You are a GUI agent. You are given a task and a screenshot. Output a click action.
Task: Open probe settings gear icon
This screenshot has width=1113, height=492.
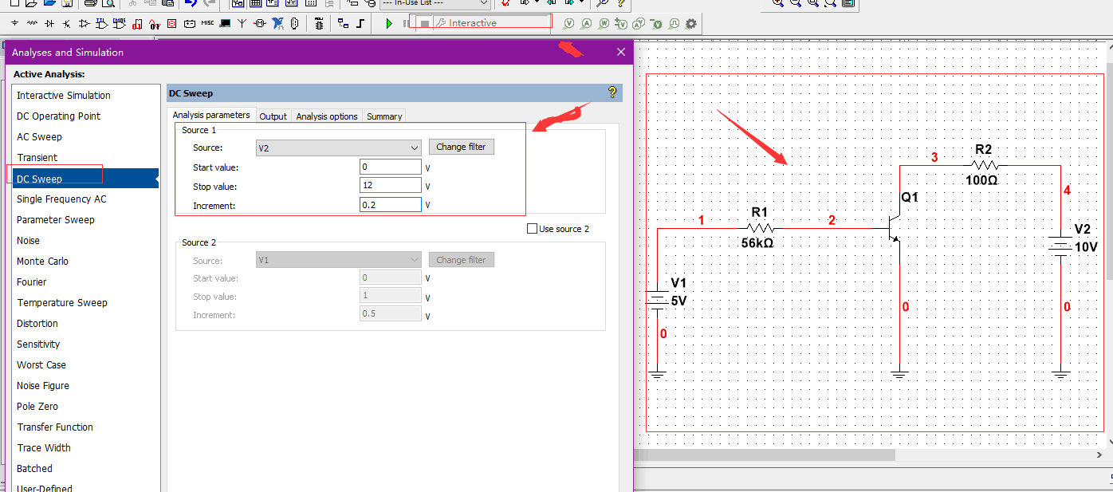[690, 23]
